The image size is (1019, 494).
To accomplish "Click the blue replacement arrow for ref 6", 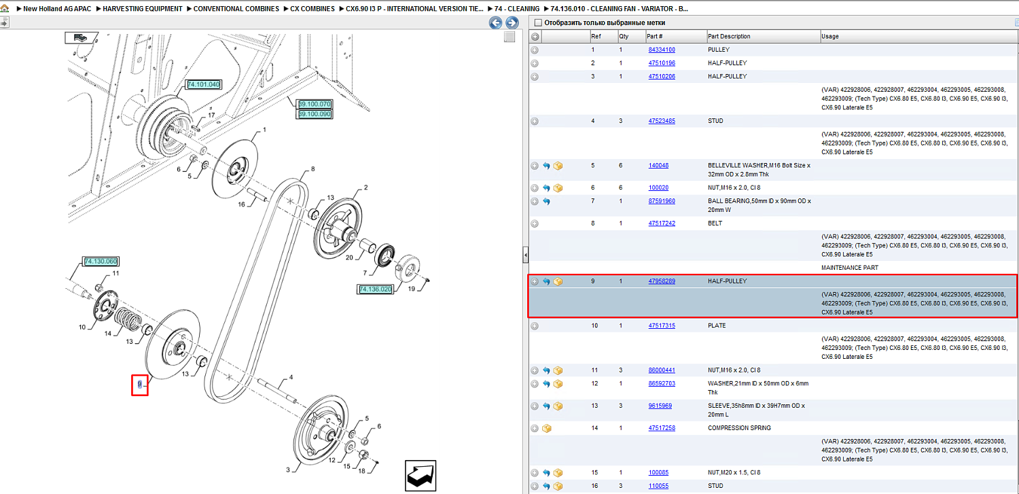I will click(x=546, y=188).
